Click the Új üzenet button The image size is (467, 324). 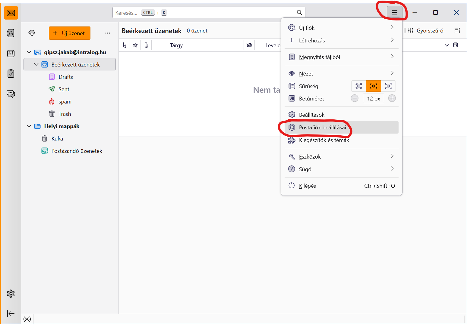point(70,33)
